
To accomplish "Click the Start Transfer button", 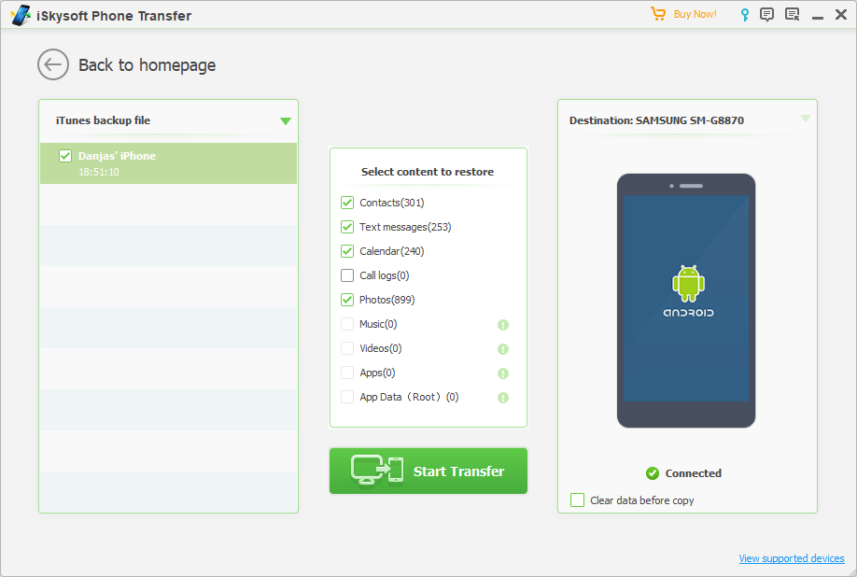I will pos(428,471).
